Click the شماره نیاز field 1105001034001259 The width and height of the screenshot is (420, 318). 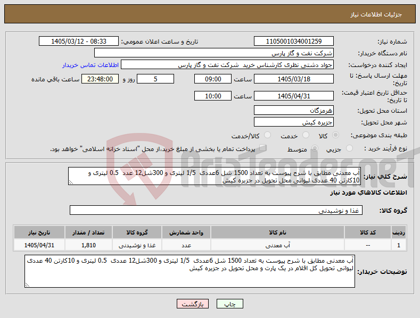tap(293, 41)
